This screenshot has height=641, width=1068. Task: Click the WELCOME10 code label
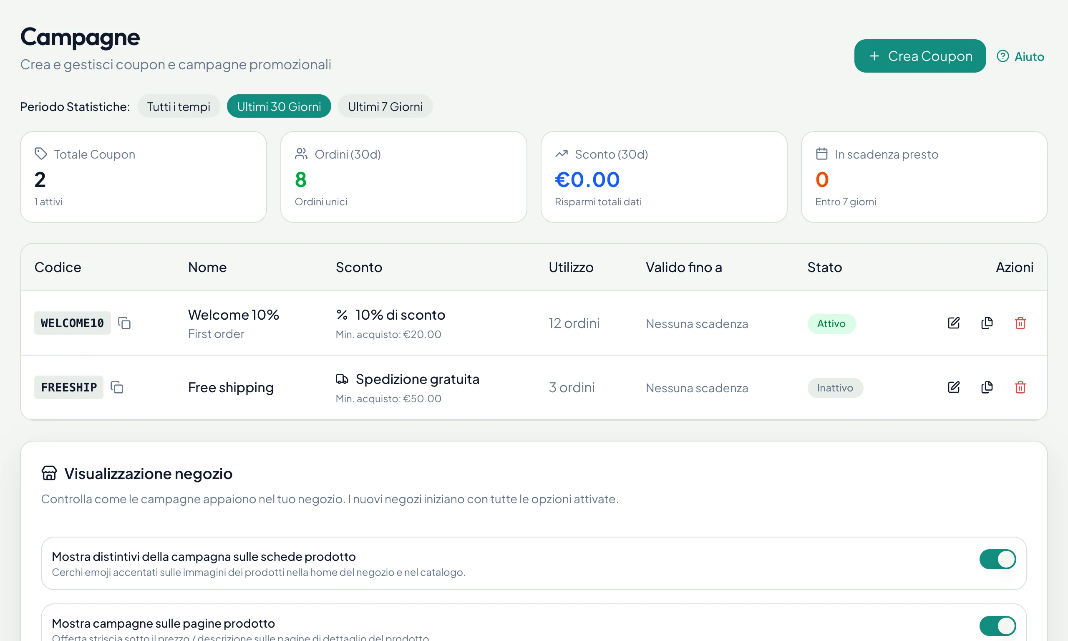pos(73,323)
